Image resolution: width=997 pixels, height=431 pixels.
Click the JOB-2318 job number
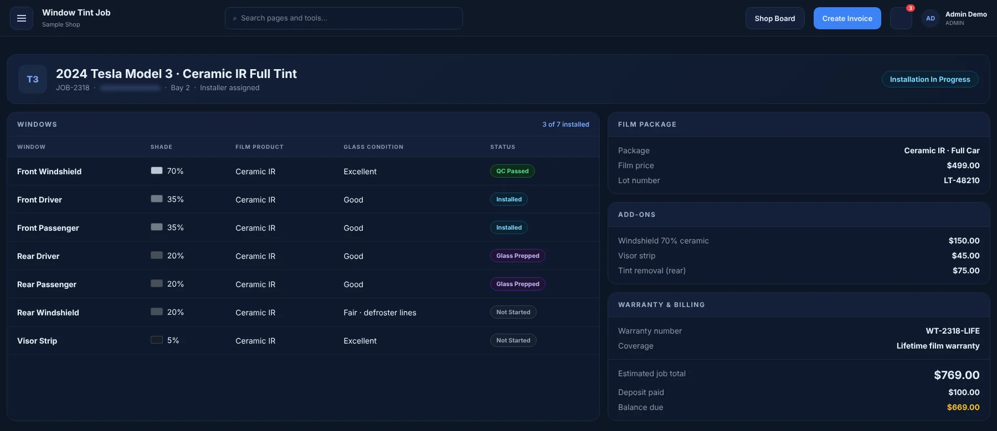[x=73, y=87]
